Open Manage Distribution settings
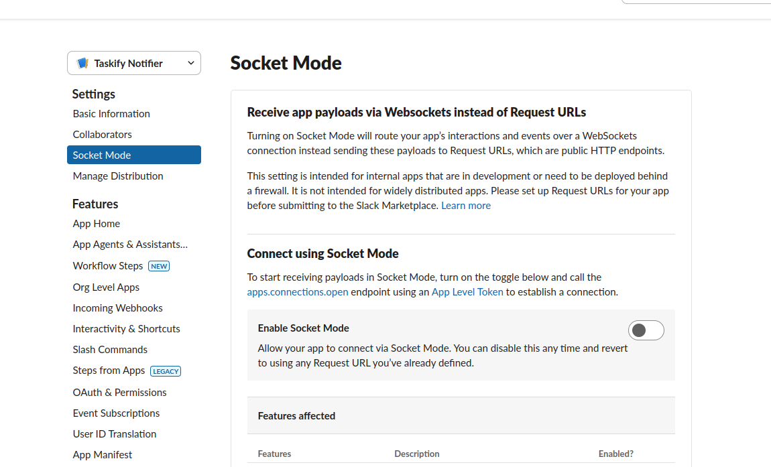Image resolution: width=771 pixels, height=467 pixels. point(118,176)
